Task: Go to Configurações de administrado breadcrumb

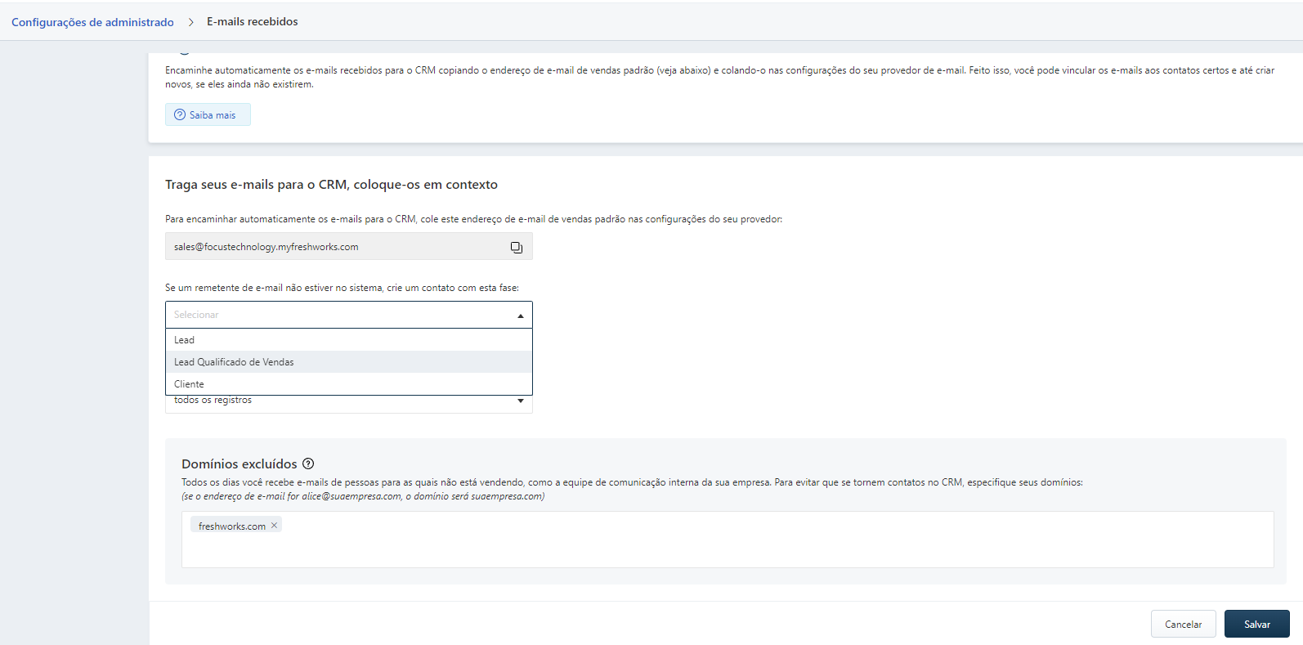Action: tap(92, 22)
